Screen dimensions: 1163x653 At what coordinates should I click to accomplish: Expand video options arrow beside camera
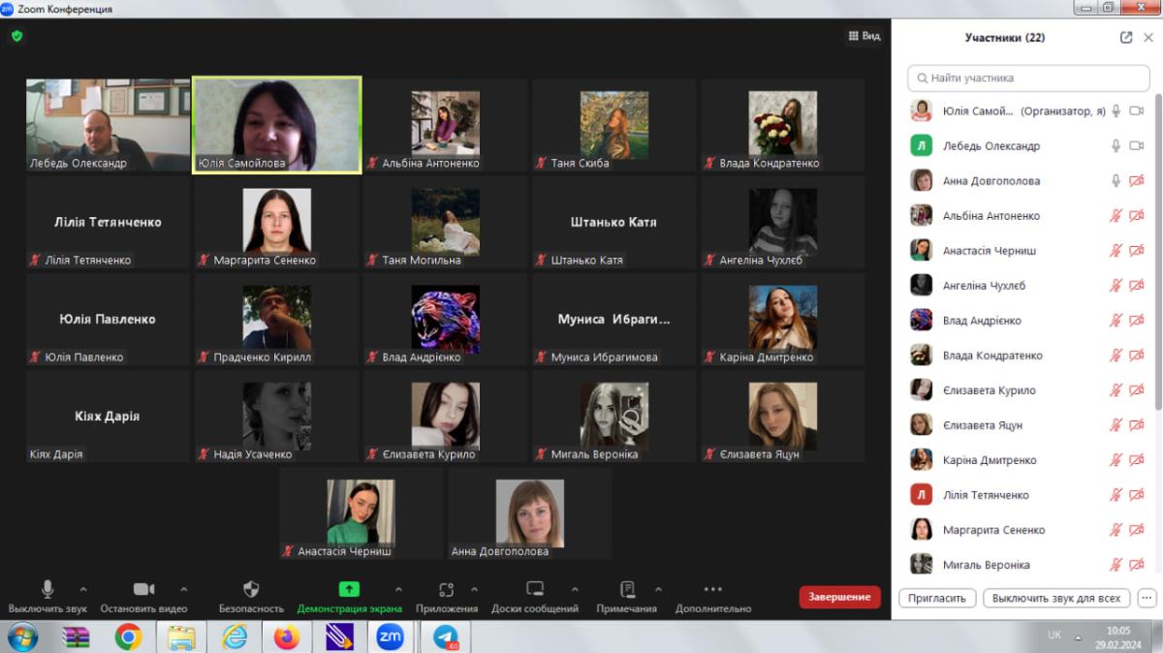(x=184, y=589)
